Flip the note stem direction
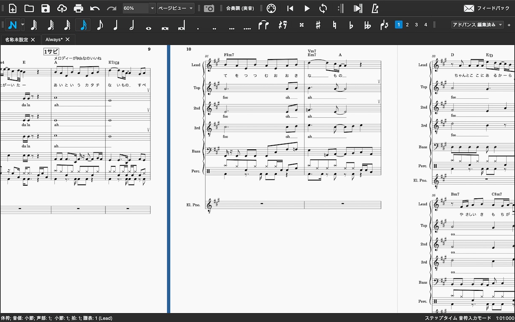 384,25
